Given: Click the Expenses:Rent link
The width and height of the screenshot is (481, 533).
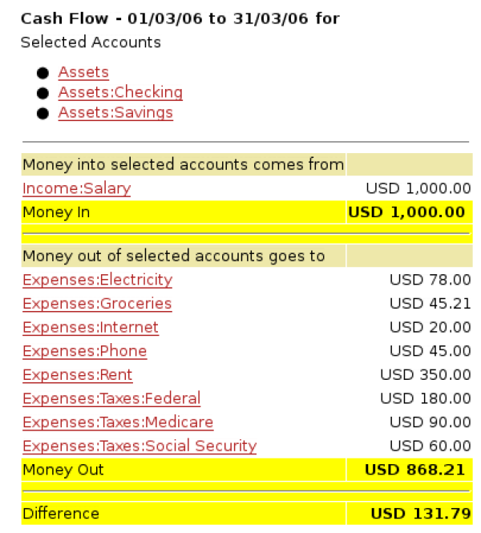Looking at the screenshot, I should click(78, 375).
